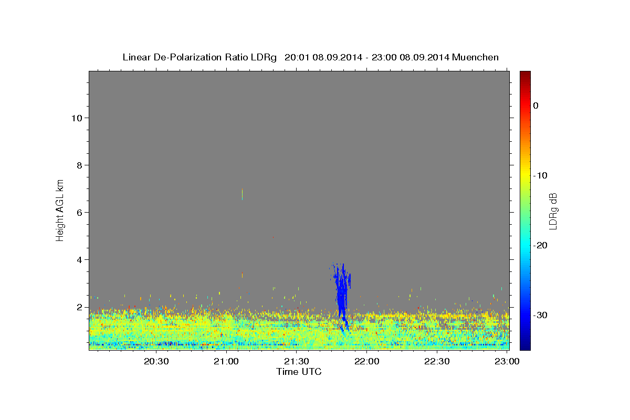
Task: Click the colorbar value -10
Action: coord(541,175)
